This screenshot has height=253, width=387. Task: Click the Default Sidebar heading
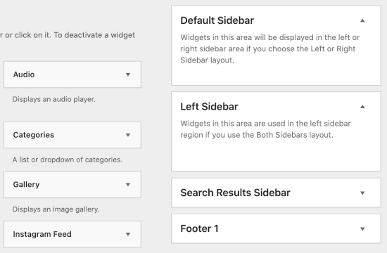coord(217,20)
